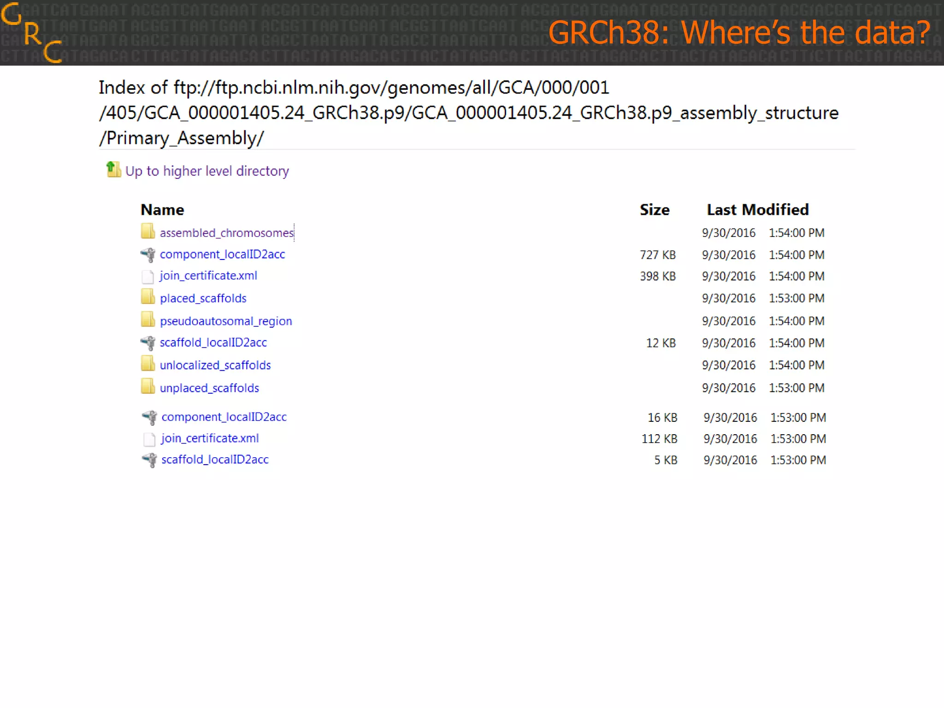
Task: Open the unlocalized_scaffolds folder link
Action: pyautogui.click(x=215, y=365)
